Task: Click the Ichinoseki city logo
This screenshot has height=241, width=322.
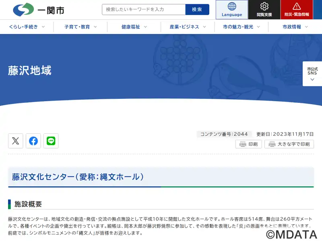Action: pyautogui.click(x=23, y=9)
